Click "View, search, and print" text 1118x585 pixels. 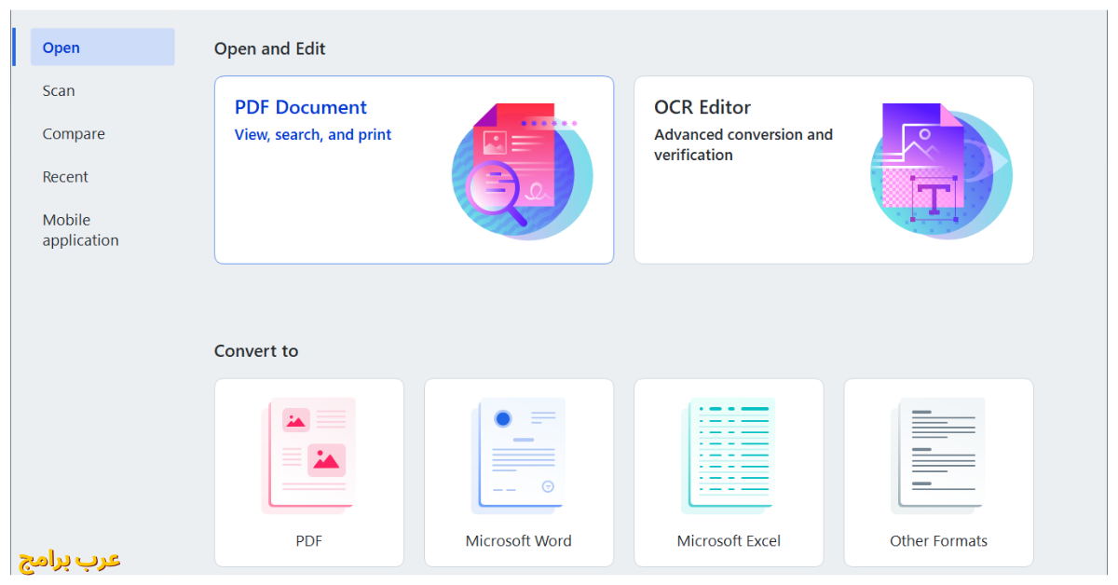pyautogui.click(x=313, y=134)
